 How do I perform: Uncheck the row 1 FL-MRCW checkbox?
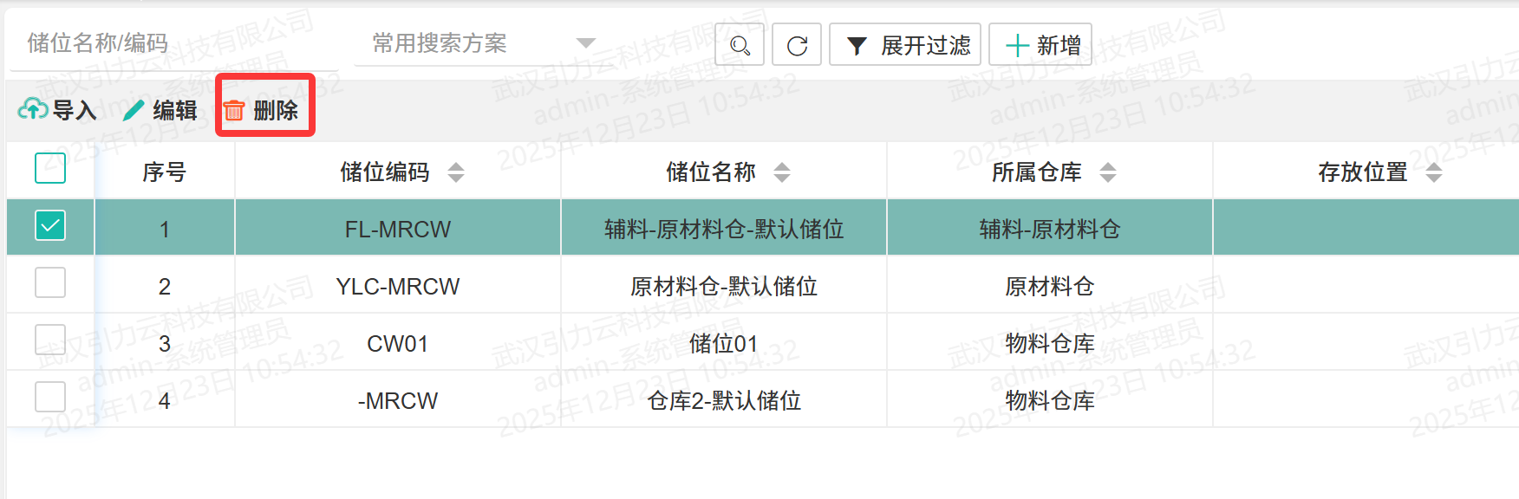(x=50, y=226)
